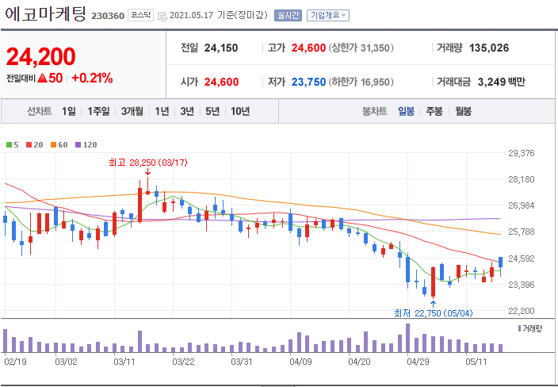Screen dimensions: 558x387
Task: Click the y-axis value 28,180
Action: 522,179
